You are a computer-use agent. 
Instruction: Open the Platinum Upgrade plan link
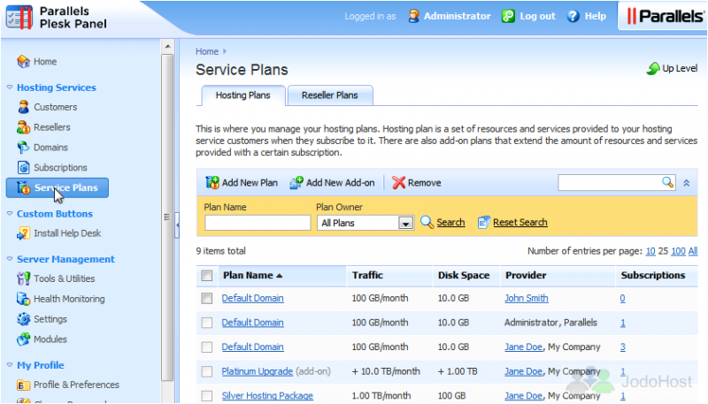(x=257, y=371)
